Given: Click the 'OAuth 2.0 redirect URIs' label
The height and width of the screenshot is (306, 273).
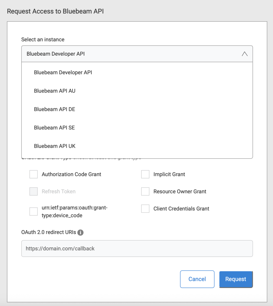Looking at the screenshot, I should [49, 232].
